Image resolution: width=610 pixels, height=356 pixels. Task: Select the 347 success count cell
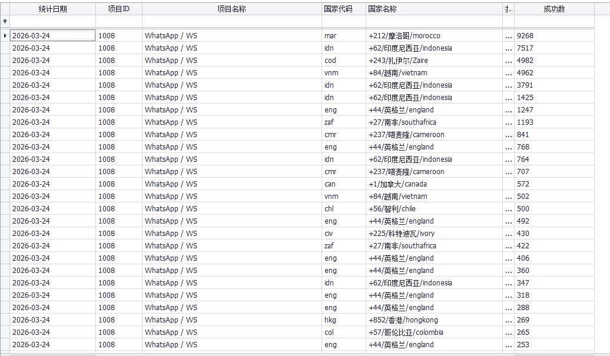554,282
